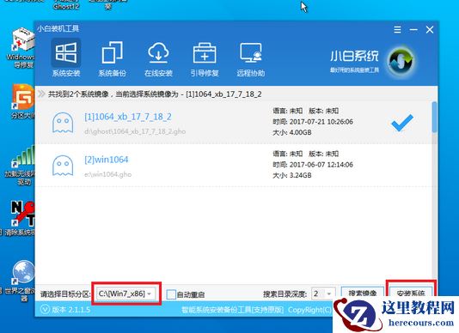Click ghost icon of win1064 image
Screen dimensions: 459x333
63,166
